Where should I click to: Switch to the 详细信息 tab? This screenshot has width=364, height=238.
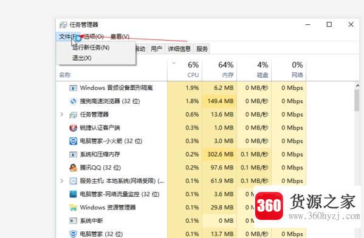click(179, 49)
